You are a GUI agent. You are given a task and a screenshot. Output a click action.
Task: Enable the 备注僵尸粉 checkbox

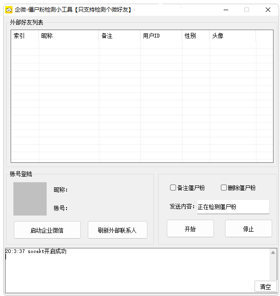click(173, 188)
